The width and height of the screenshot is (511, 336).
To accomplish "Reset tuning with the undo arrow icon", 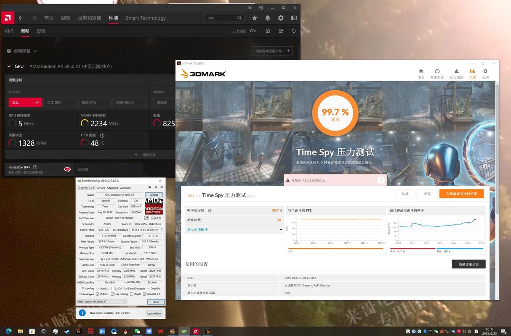I will tap(294, 31).
